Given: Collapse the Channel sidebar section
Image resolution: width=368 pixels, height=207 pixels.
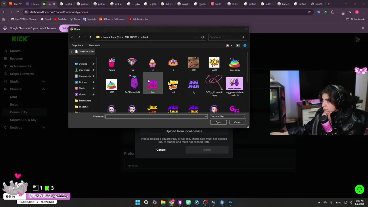Looking at the screenshot, I should [44, 89].
